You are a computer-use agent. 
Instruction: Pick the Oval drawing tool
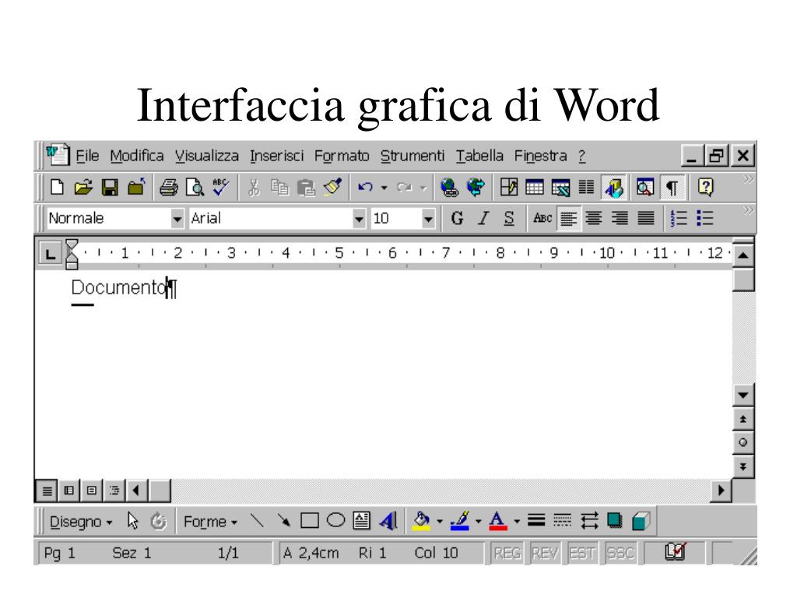(335, 520)
